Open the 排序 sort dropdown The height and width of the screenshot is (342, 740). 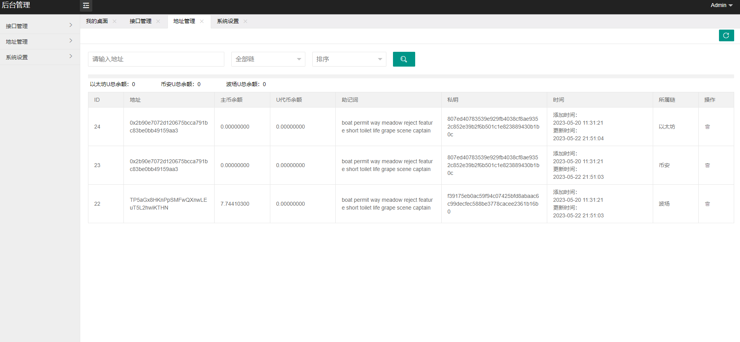(349, 59)
